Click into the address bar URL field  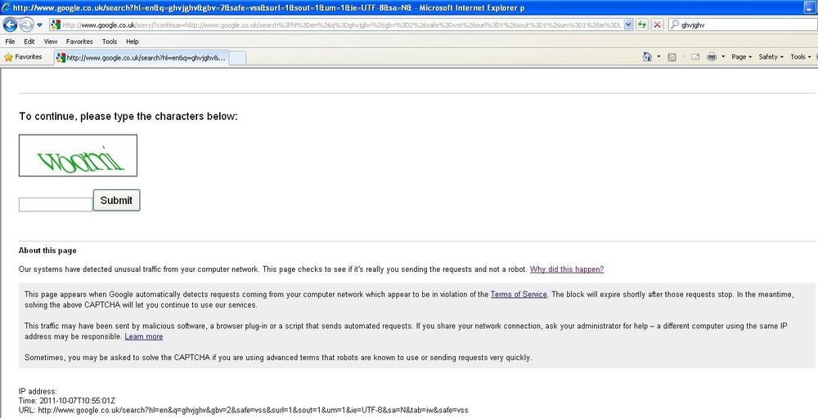[342, 24]
